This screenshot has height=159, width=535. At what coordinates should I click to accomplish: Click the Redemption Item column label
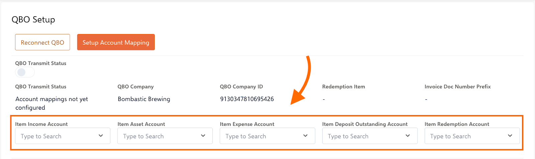click(x=343, y=87)
